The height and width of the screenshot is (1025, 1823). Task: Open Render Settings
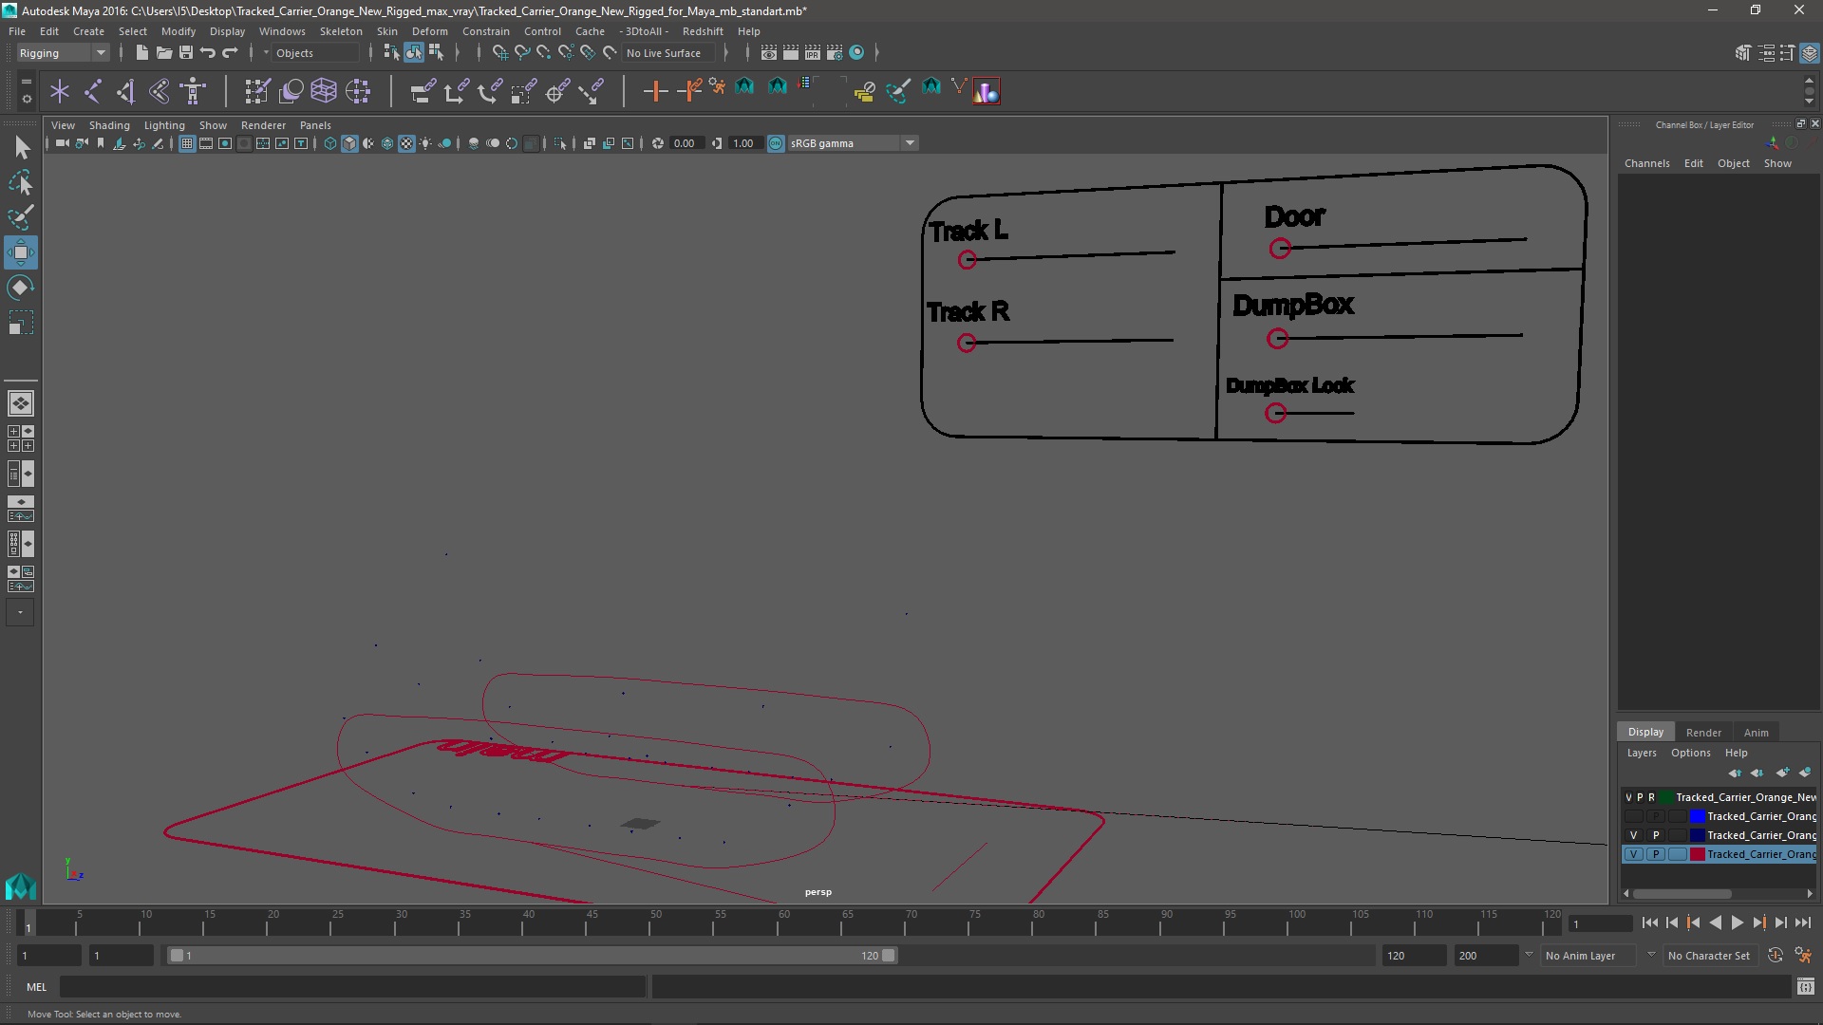(835, 53)
